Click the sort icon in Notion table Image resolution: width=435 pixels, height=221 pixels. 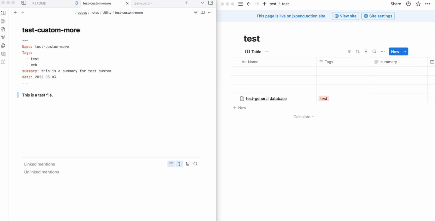[x=358, y=51]
